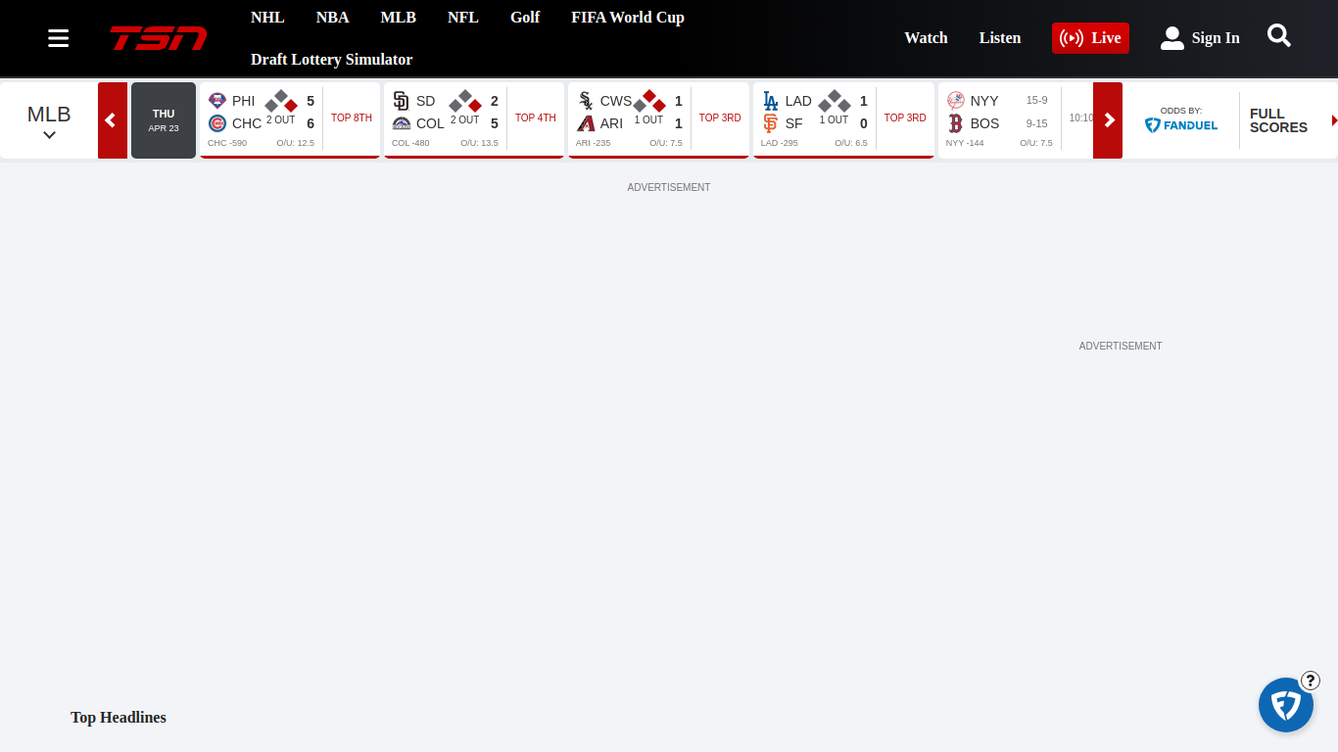The image size is (1338, 752).
Task: Open Draft Lottery Simulator
Action: tap(331, 60)
